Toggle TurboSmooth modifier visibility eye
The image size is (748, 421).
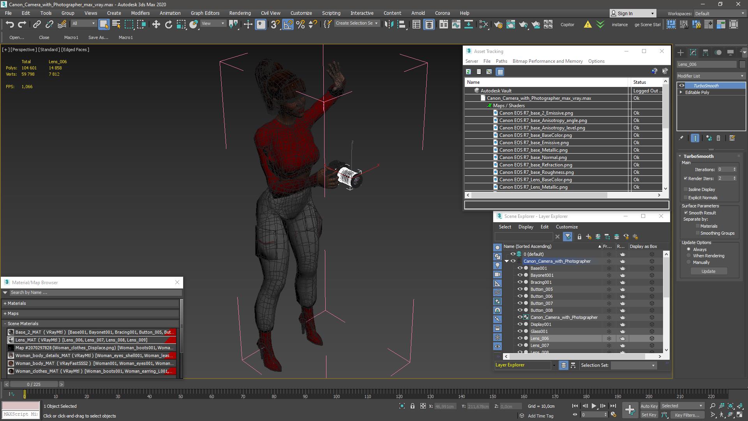coord(681,86)
